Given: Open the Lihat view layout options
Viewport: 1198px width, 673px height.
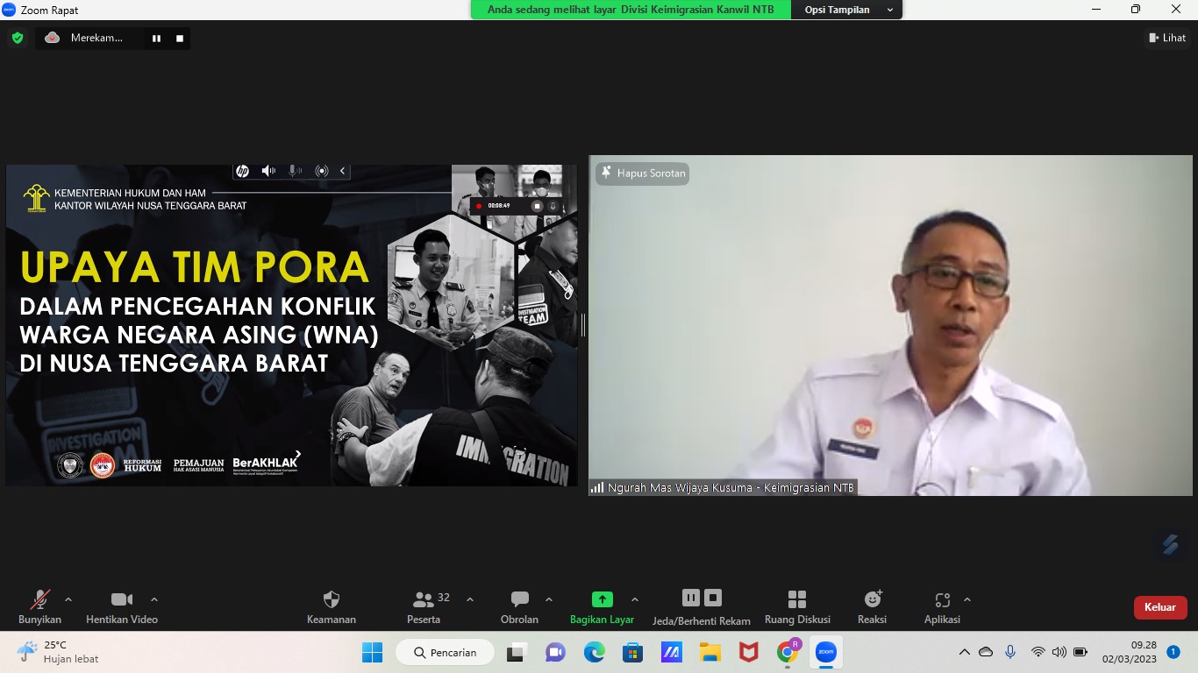Looking at the screenshot, I should (1167, 38).
